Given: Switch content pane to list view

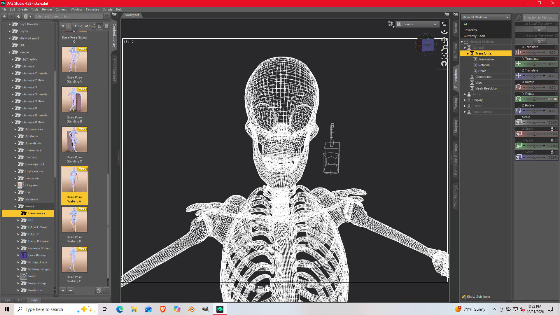Looking at the screenshot, I should (106, 26).
